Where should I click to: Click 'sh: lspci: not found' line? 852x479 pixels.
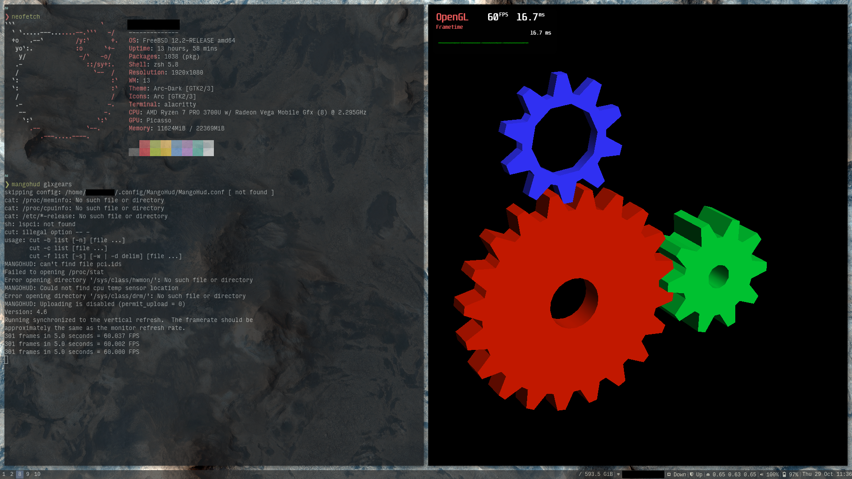pyautogui.click(x=40, y=224)
